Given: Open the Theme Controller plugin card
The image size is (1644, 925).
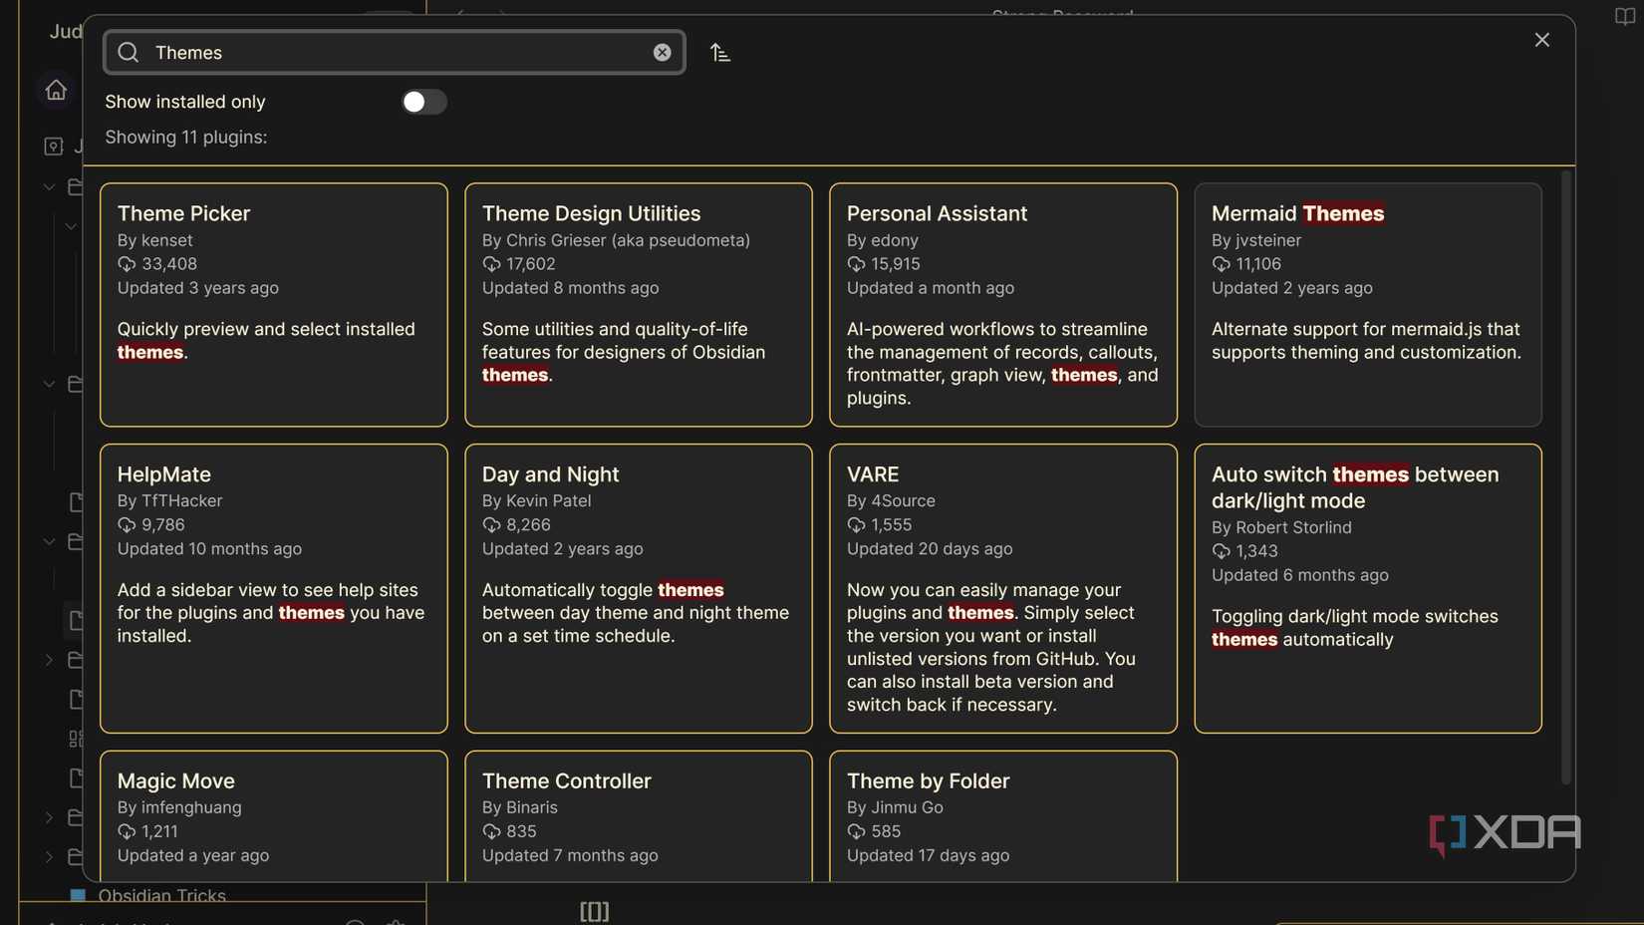Looking at the screenshot, I should 639,816.
